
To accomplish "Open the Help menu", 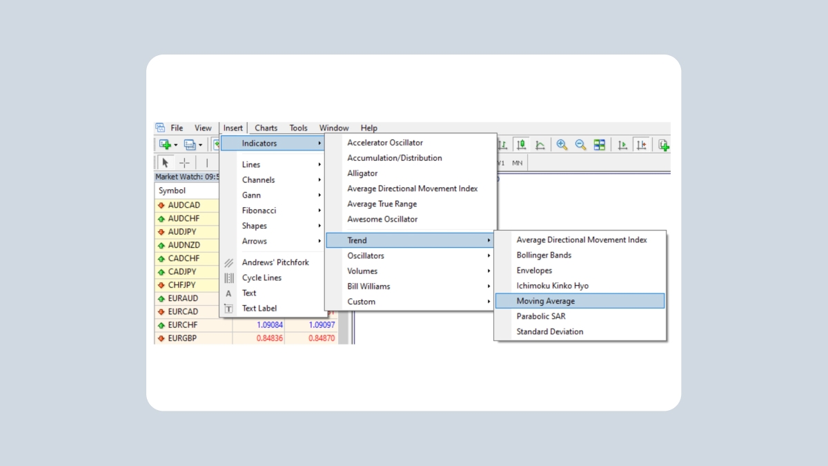I will tap(368, 128).
